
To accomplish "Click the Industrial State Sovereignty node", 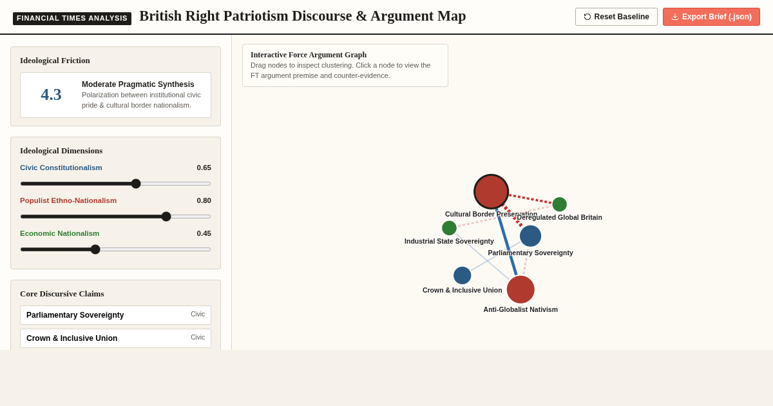I will pos(449,228).
